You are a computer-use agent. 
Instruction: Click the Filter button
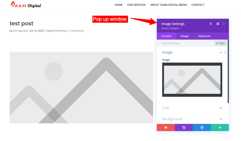point(221,43)
